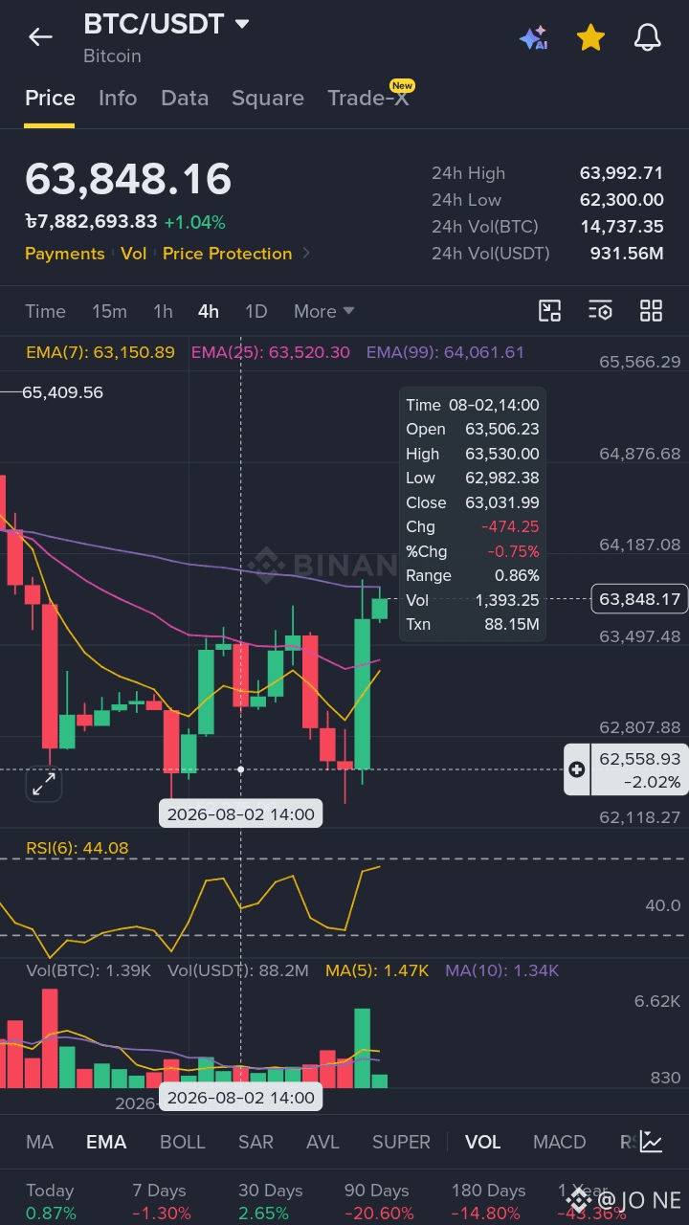The image size is (689, 1225).
Task: Tap the MA(5) 1.47K volume label
Action: click(377, 970)
